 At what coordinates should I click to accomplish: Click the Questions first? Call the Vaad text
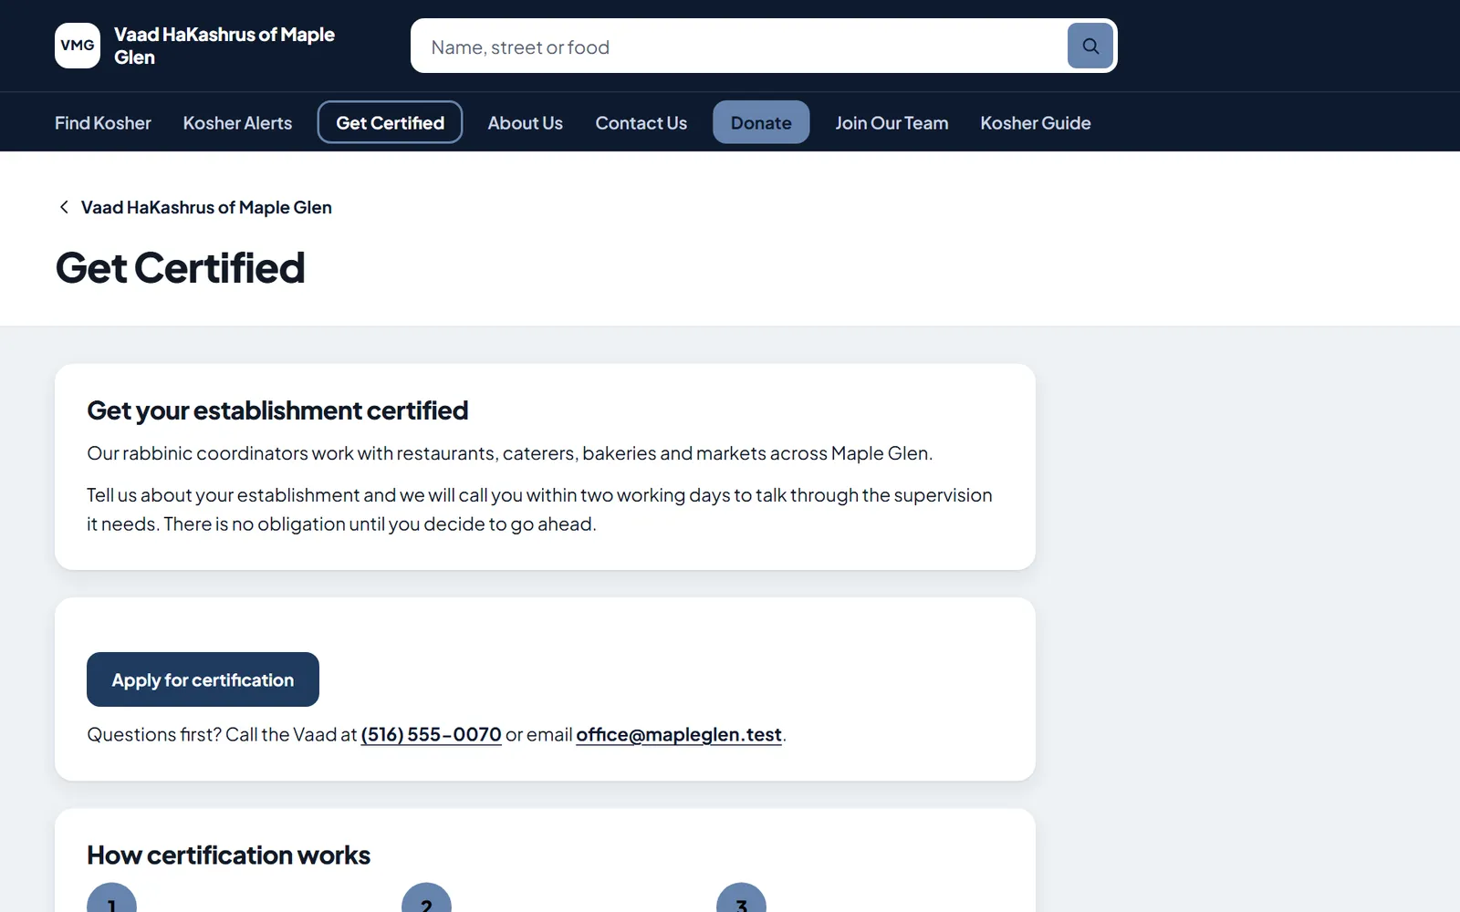coord(222,734)
